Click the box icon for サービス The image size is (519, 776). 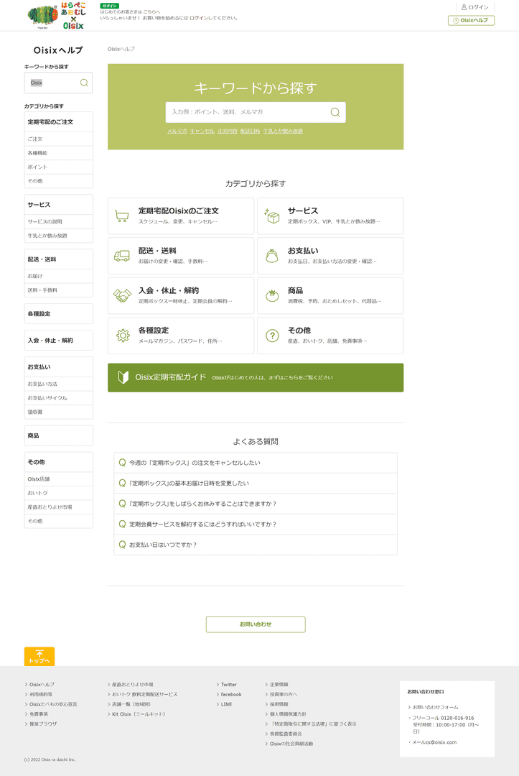click(272, 216)
